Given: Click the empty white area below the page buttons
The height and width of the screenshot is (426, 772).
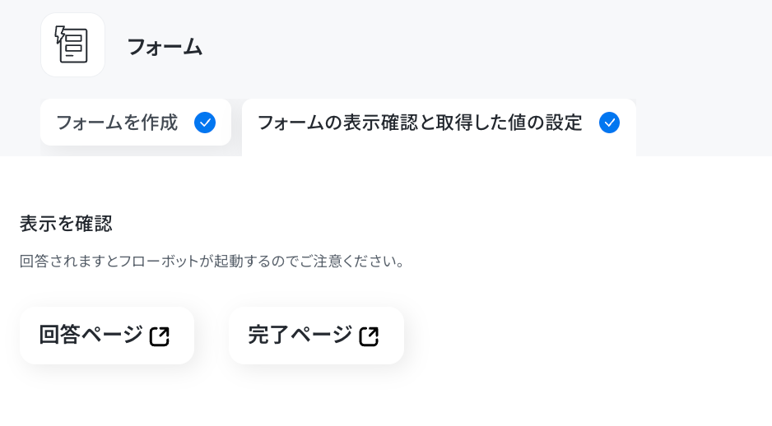Looking at the screenshot, I should tap(386, 396).
